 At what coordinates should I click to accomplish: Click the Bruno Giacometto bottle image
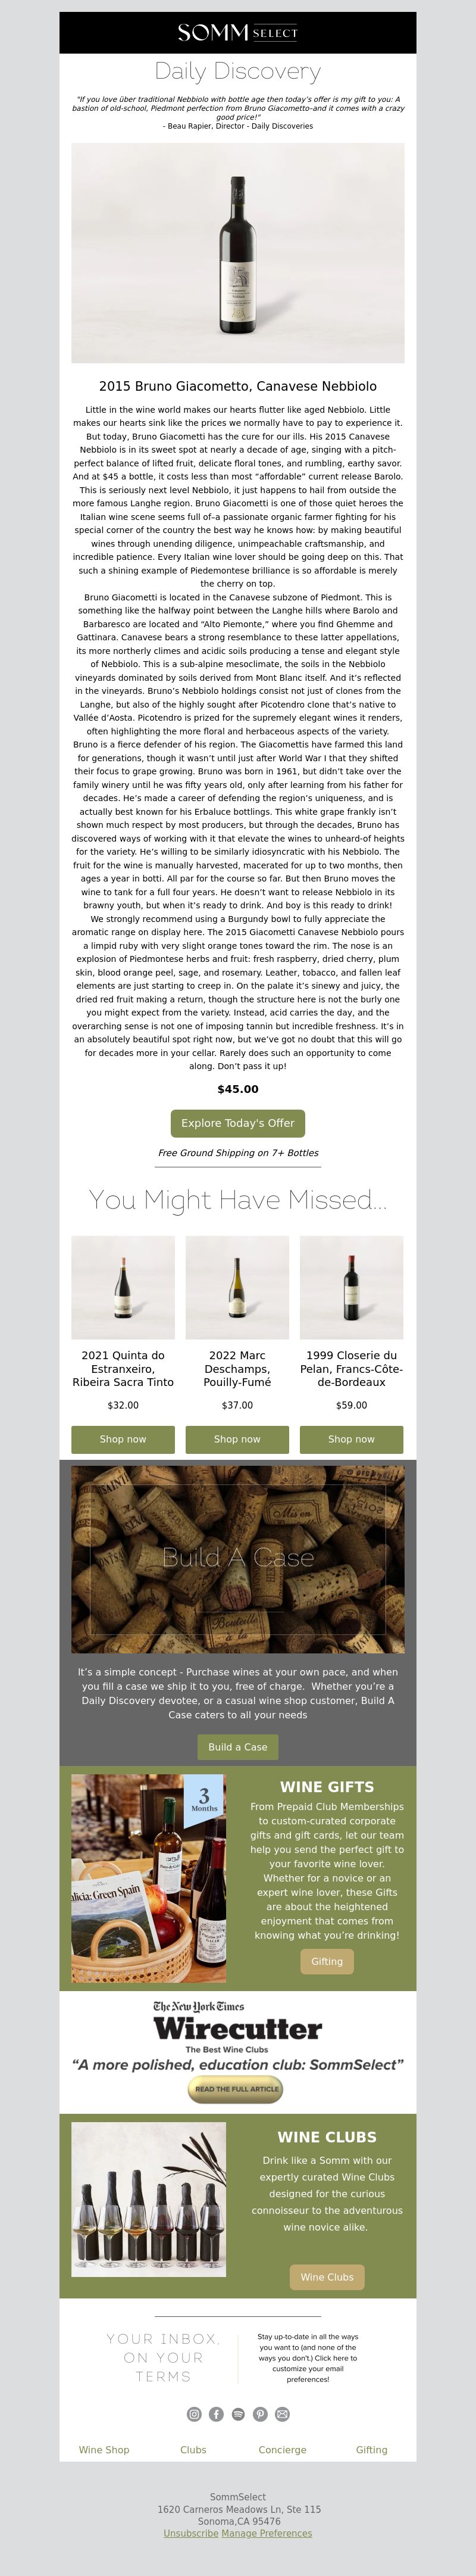pyautogui.click(x=238, y=253)
